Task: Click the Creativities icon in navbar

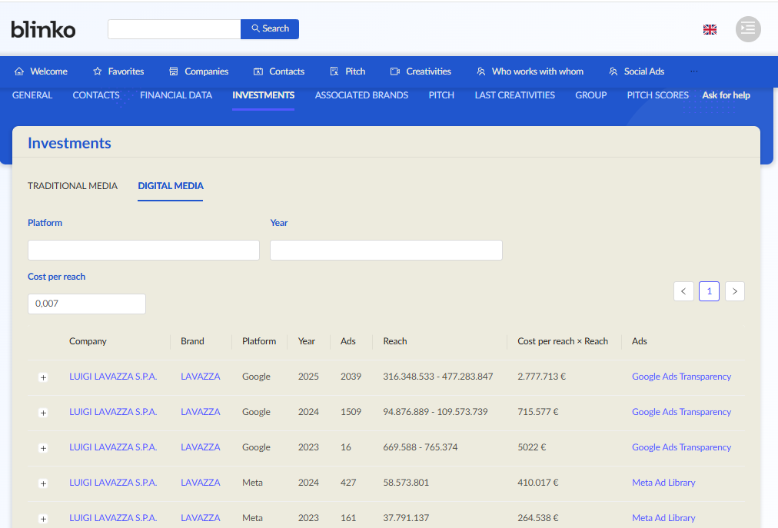Action: click(395, 71)
